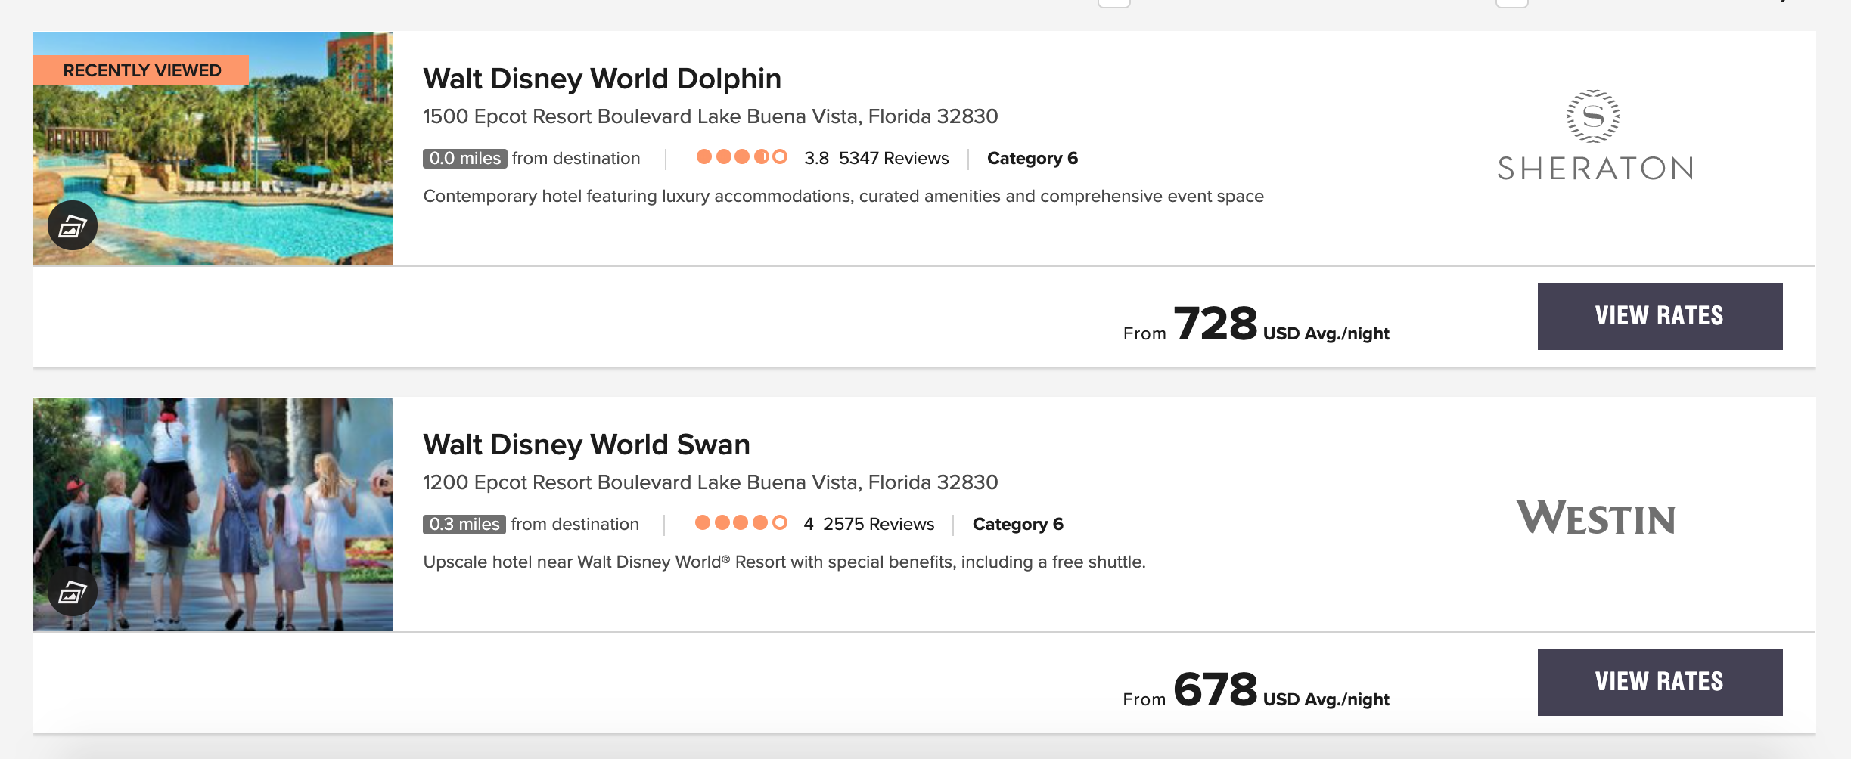View rates for the 678 USD hotel
Viewport: 1851px width, 759px height.
(1659, 682)
